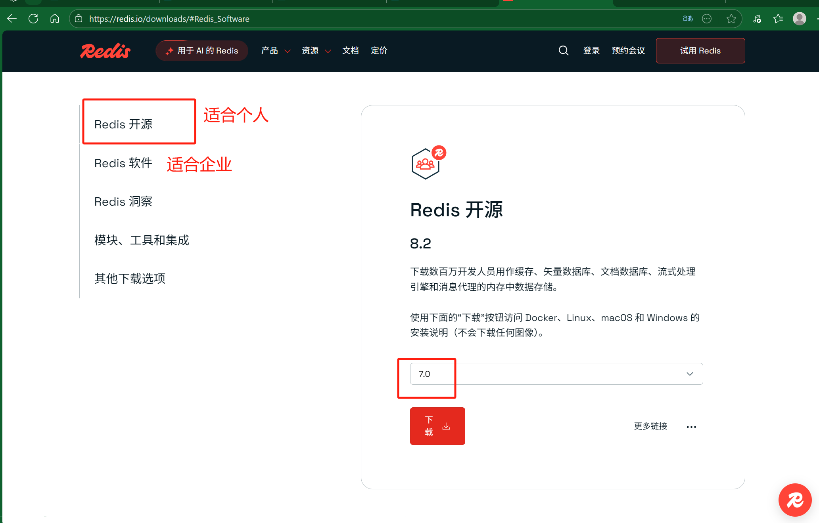Click the 登录 login link
819x523 pixels.
tap(591, 51)
